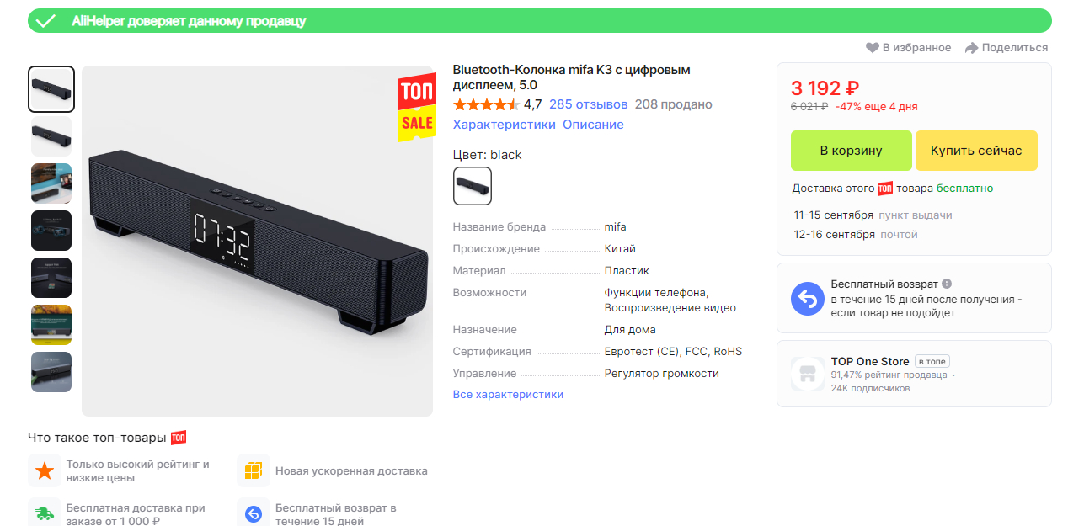Viewport: 1068px width, 526px height.
Task: Click the blue return arrow icon
Action: point(807,299)
